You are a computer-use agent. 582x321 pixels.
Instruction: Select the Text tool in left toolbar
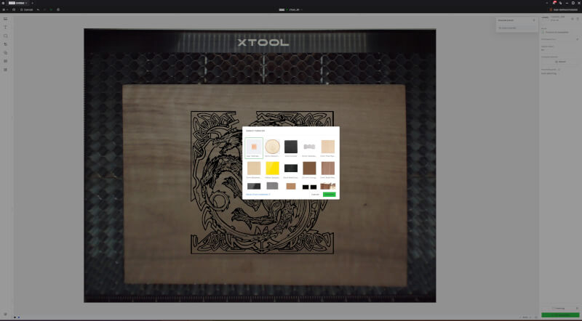click(x=6, y=27)
